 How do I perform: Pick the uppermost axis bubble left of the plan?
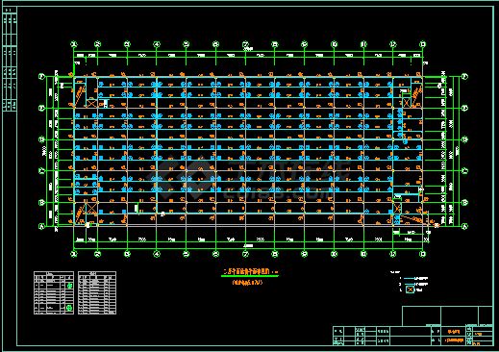click(41, 77)
